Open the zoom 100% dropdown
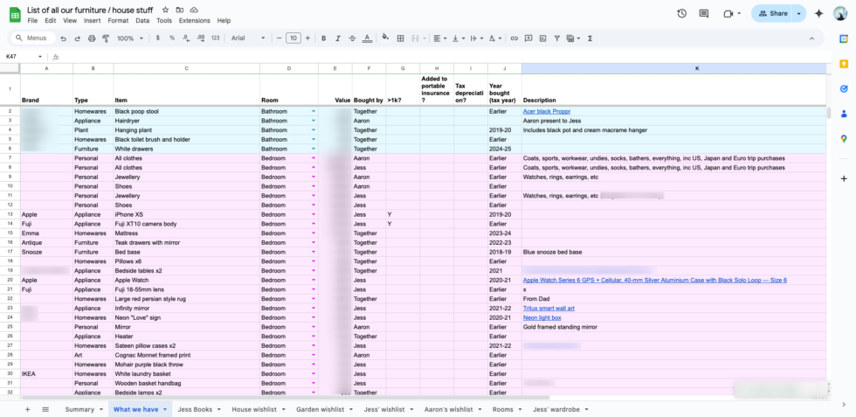Screen dimensions: 856x417 (x=129, y=38)
